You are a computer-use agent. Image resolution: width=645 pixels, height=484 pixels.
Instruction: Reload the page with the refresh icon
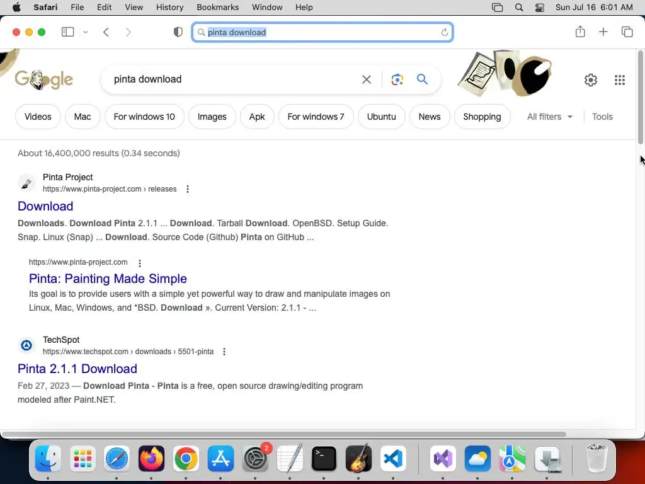click(x=444, y=32)
